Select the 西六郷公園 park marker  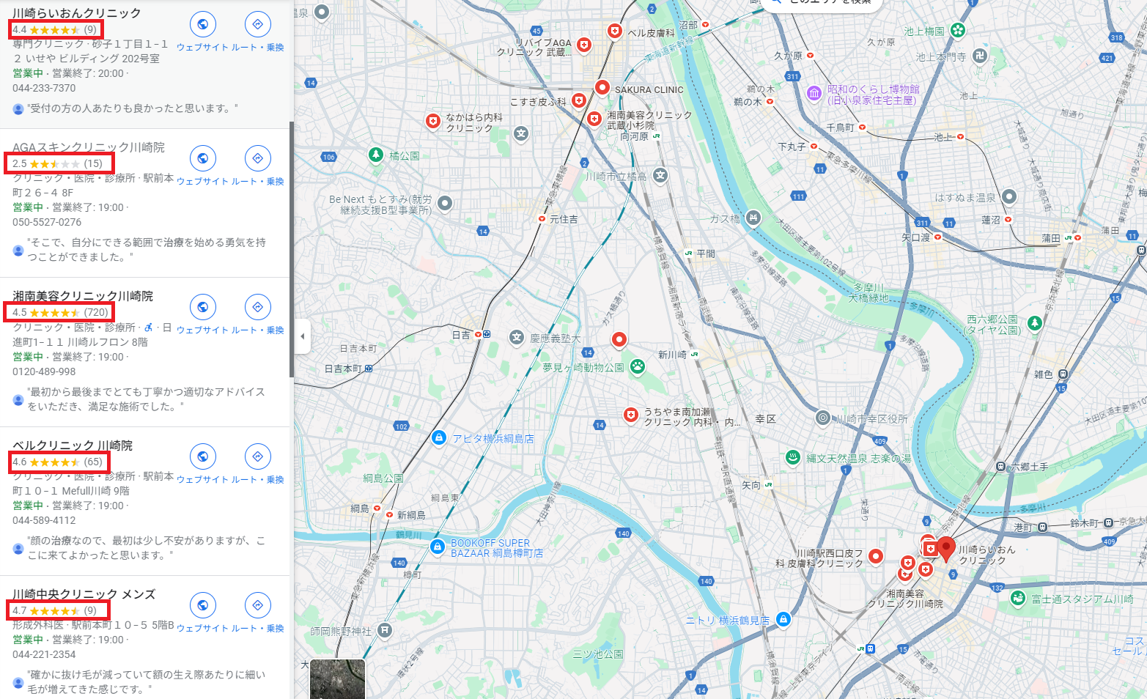click(1034, 323)
